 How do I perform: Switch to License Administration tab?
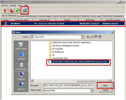pos(27,16)
